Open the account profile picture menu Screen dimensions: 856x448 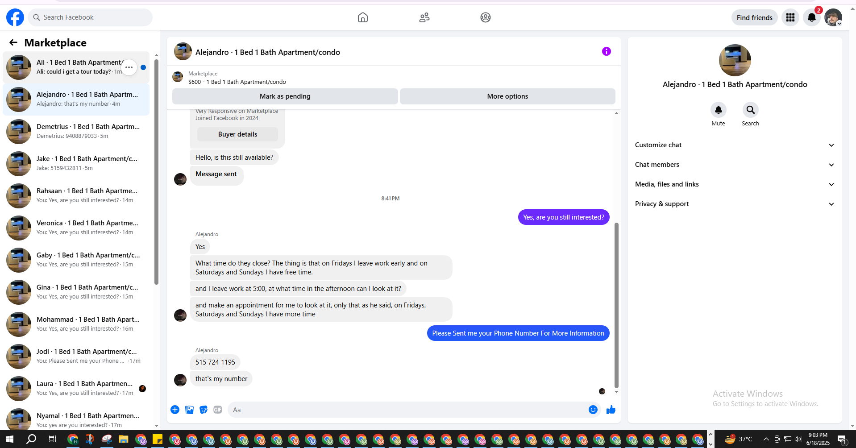(833, 17)
